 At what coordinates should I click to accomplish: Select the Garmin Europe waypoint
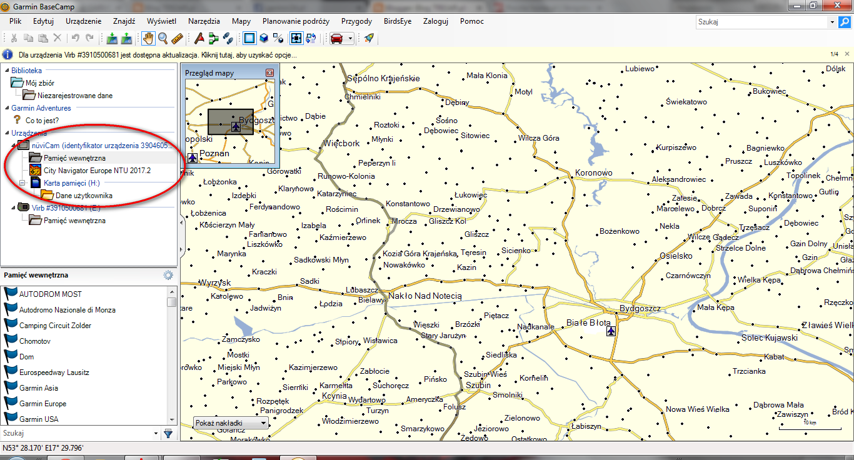pos(43,404)
